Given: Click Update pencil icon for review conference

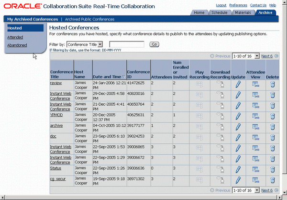Looking at the screenshot, I should [x=238, y=84].
